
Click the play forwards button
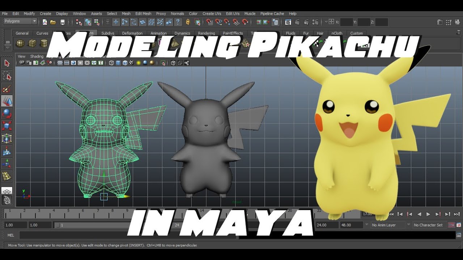[x=428, y=214]
